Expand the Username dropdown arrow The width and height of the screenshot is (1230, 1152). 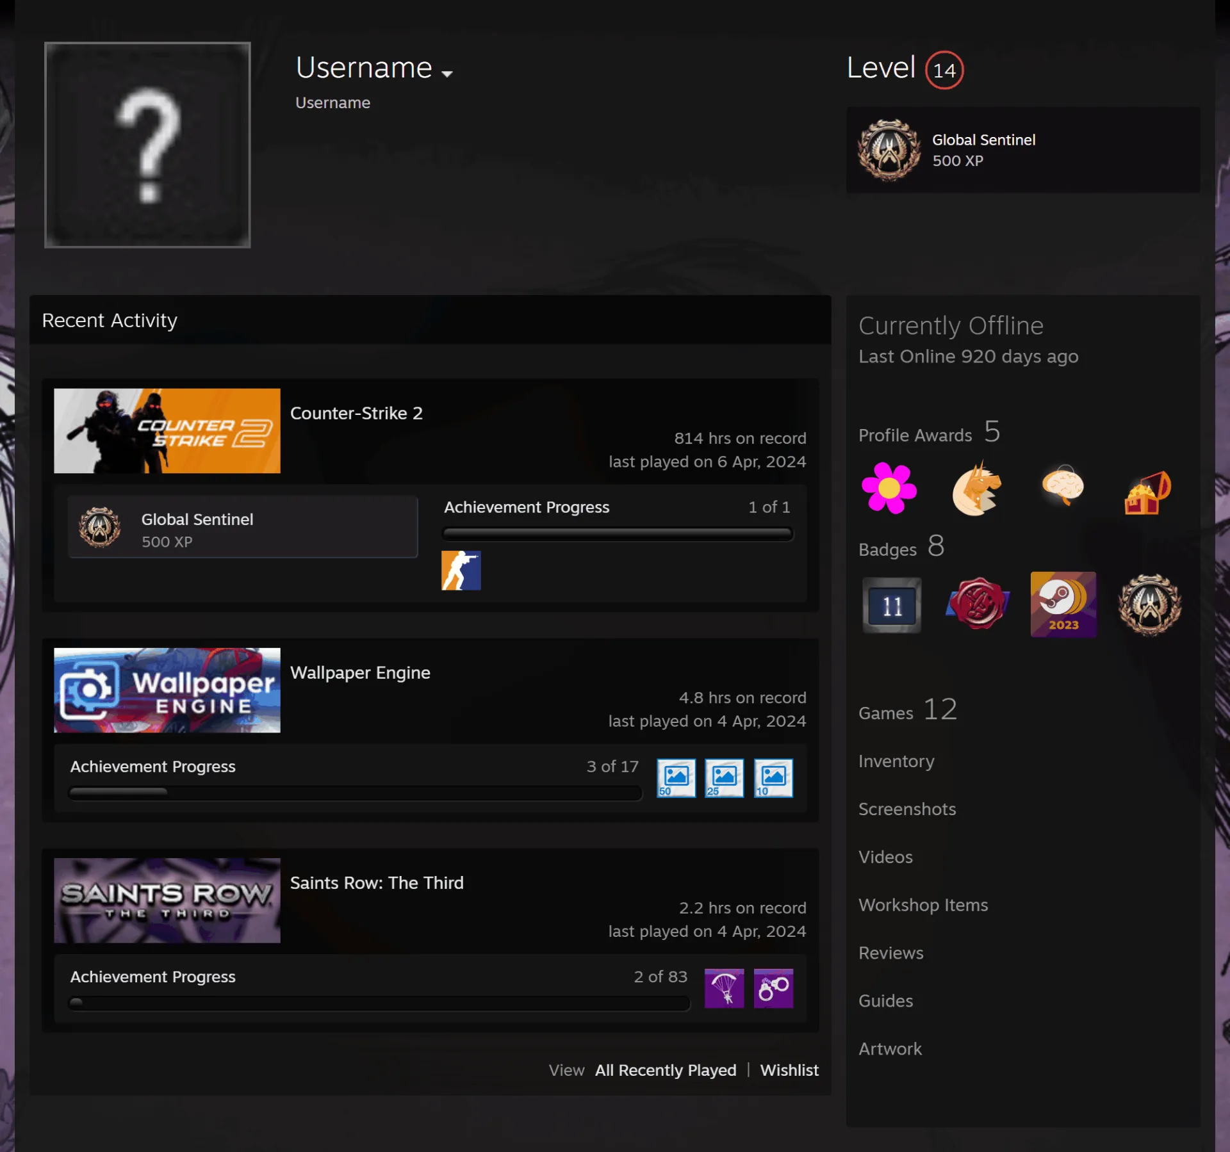pos(447,74)
